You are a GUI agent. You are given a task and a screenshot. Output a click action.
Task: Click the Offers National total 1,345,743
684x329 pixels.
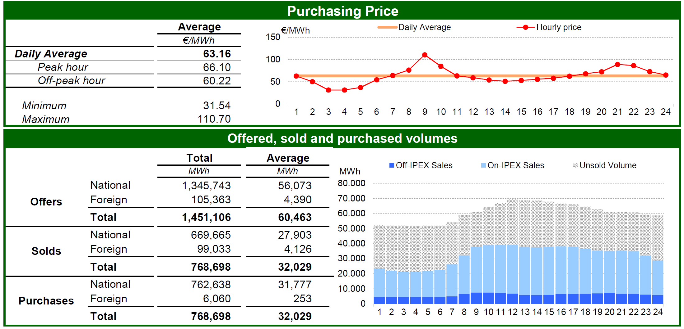click(x=206, y=186)
